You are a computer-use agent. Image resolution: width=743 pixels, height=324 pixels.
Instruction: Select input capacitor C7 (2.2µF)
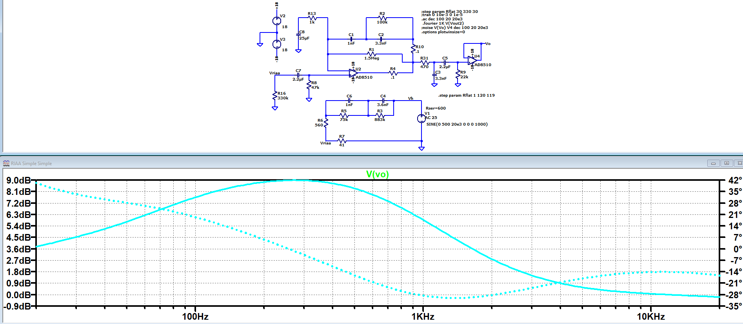298,75
